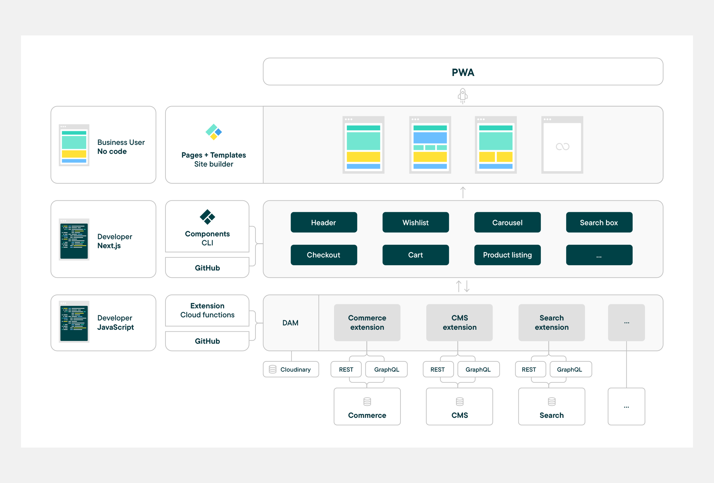
Task: Click the PWA box
Action: pyautogui.click(x=463, y=72)
